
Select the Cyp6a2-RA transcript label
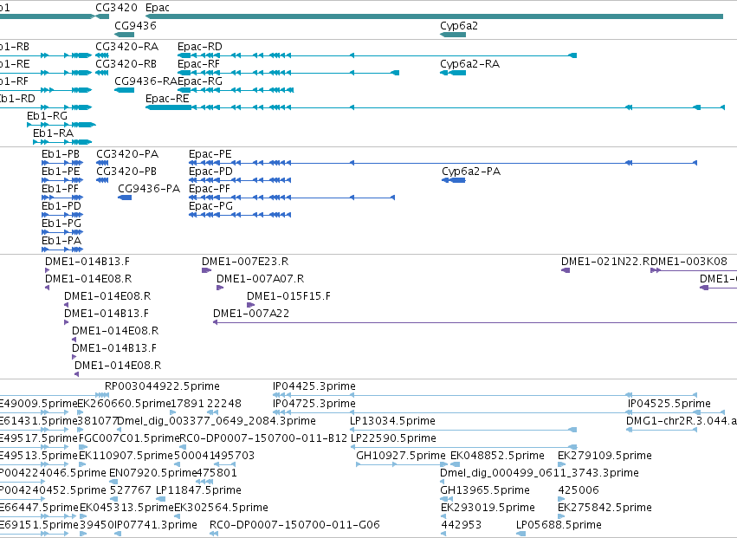tap(469, 64)
